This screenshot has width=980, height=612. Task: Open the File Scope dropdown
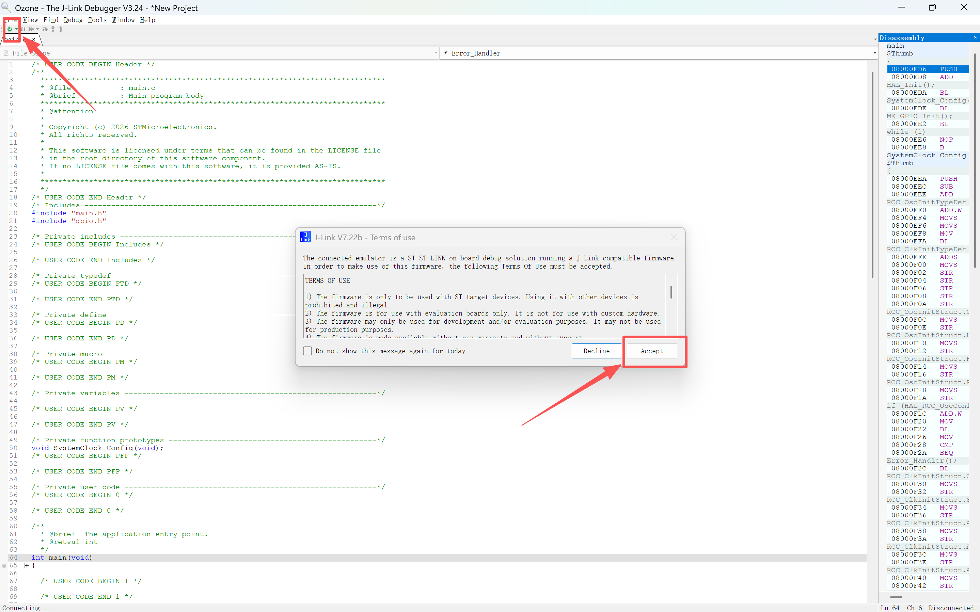(220, 53)
